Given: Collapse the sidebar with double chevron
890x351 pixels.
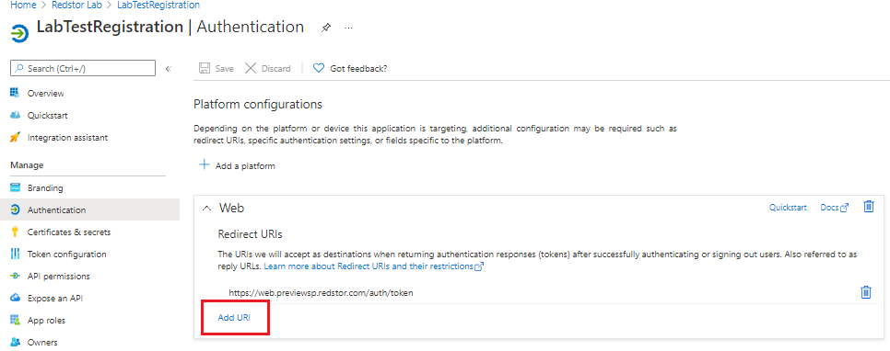Looking at the screenshot, I should click(168, 69).
